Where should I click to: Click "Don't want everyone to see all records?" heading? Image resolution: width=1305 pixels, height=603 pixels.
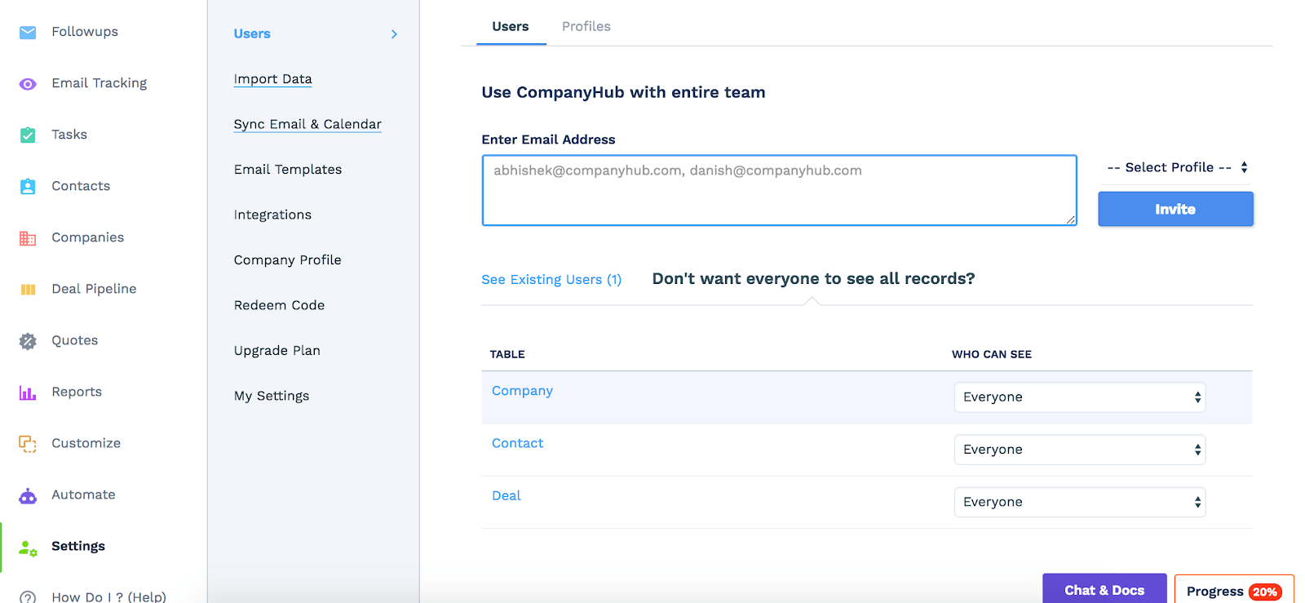pos(813,279)
